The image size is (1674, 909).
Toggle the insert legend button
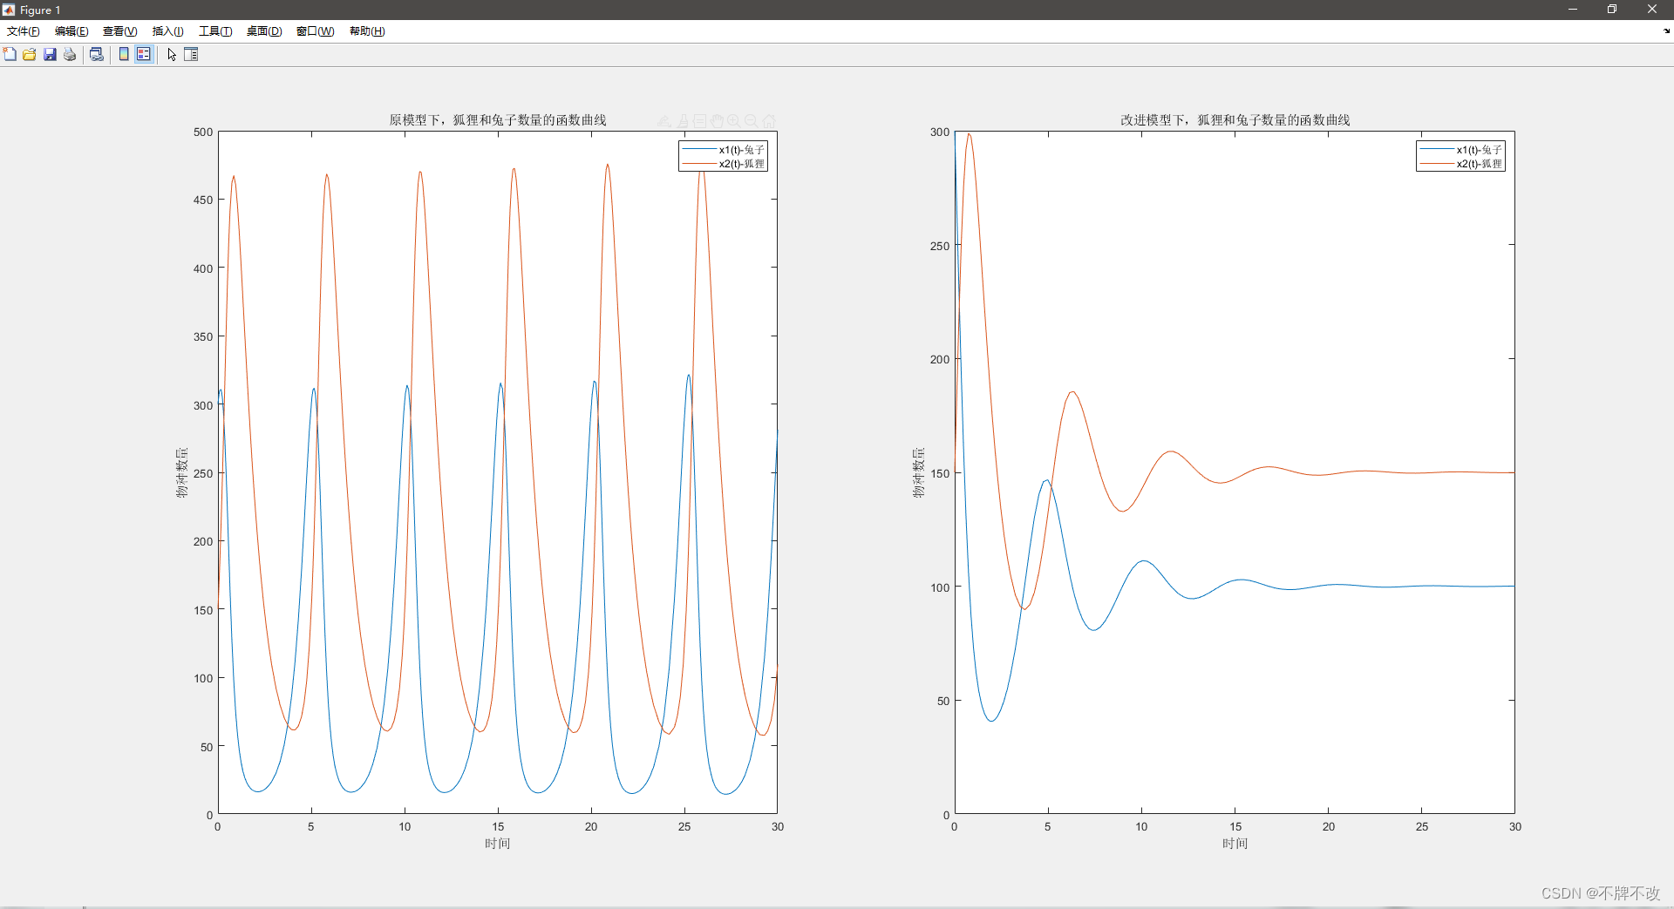tap(144, 54)
